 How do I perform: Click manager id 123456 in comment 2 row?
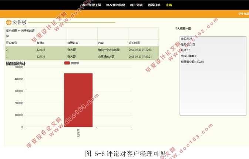tap(41, 50)
